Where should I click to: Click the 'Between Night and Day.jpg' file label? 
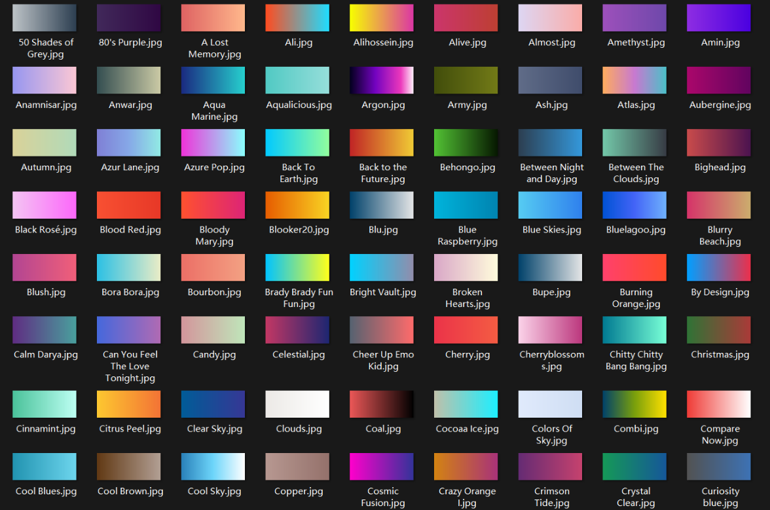coord(551,173)
